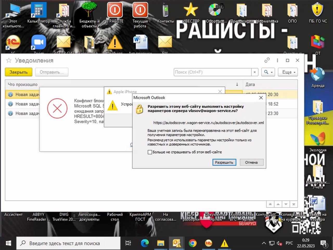
Task: Open Текущая работа desktop shortcut
Action: point(140,15)
